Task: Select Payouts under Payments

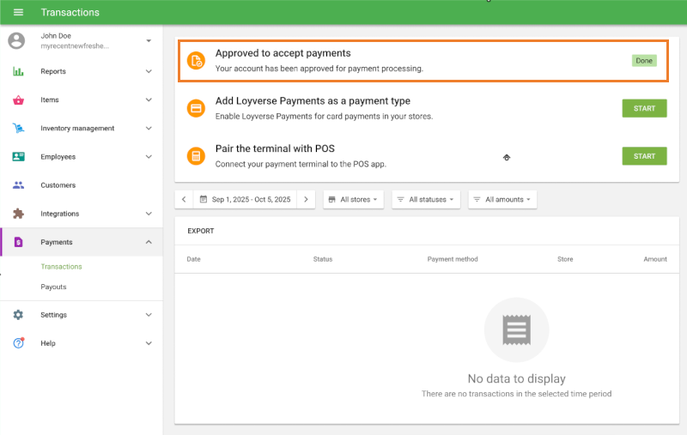Action: point(53,287)
